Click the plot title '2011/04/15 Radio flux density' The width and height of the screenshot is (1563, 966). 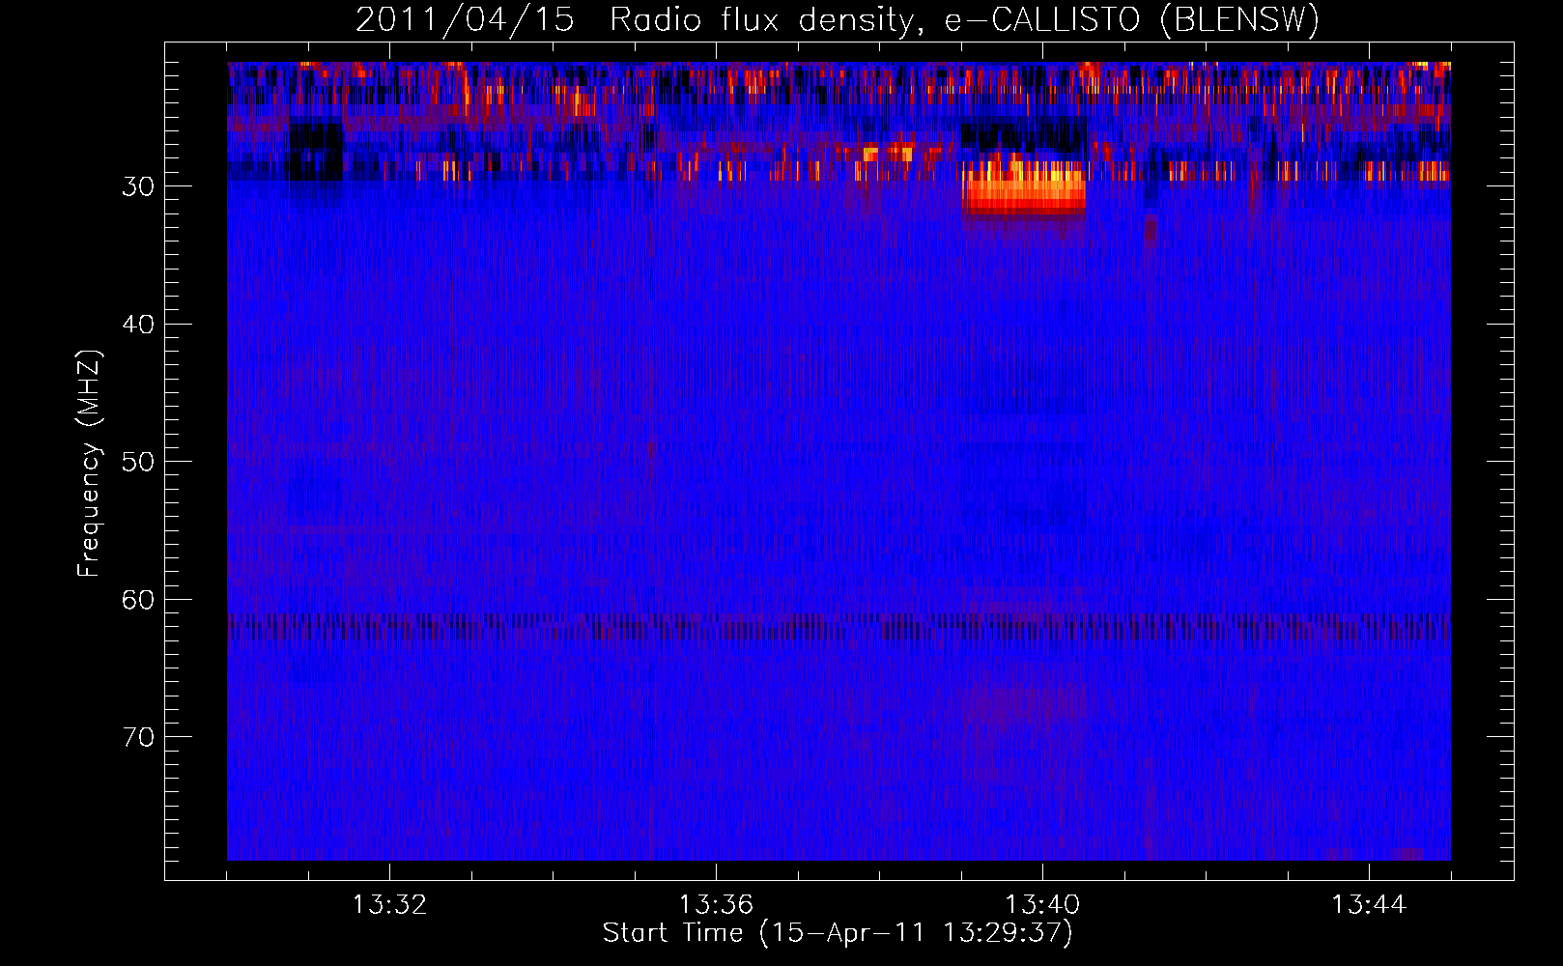838,19
